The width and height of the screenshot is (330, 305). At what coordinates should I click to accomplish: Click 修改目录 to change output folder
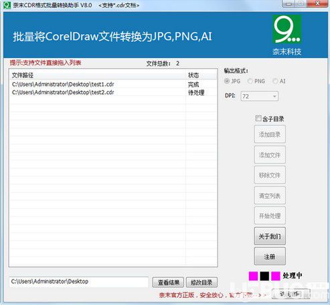(x=201, y=282)
